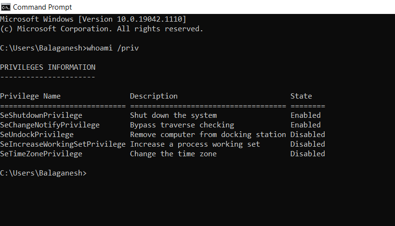Click the Description column header
Image resolution: width=395 pixels, height=226 pixels.
tap(154, 96)
